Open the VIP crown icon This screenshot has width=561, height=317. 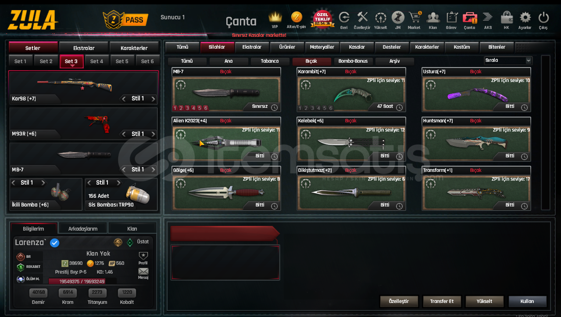pyautogui.click(x=275, y=18)
